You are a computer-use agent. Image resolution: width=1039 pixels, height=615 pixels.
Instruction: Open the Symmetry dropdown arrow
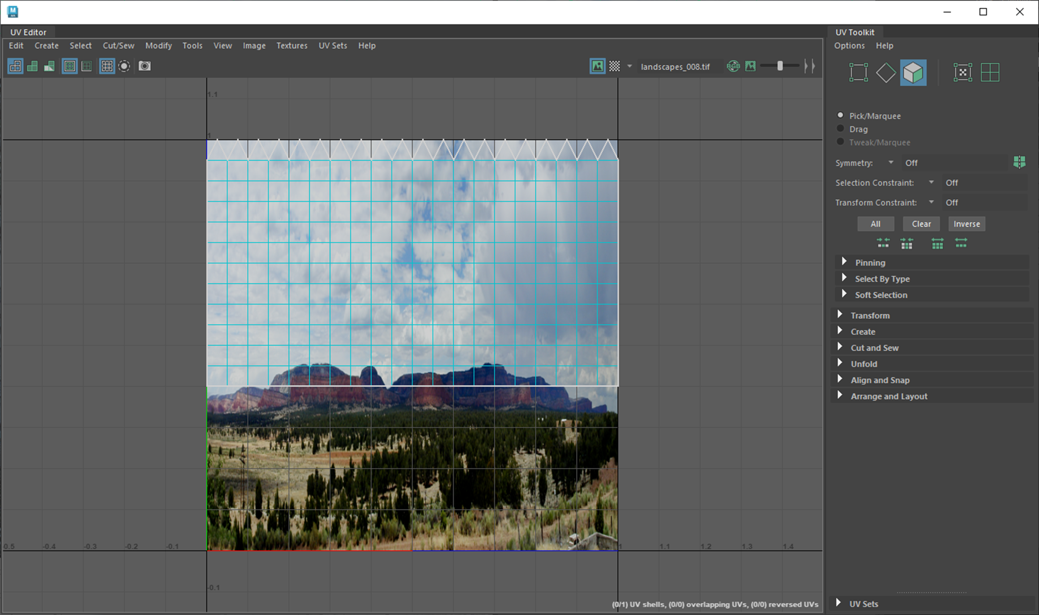[891, 163]
